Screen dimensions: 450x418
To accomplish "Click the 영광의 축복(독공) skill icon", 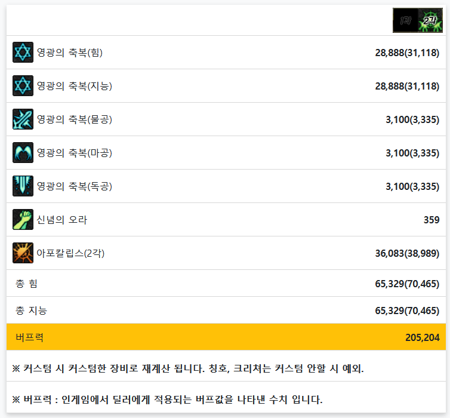I will (23, 186).
